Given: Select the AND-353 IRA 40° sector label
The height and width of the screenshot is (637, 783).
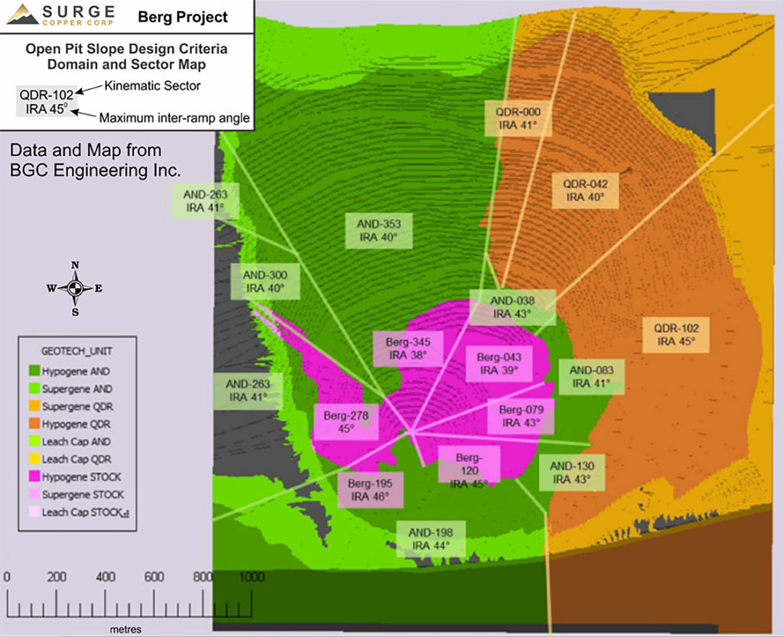Looking at the screenshot, I should (379, 230).
